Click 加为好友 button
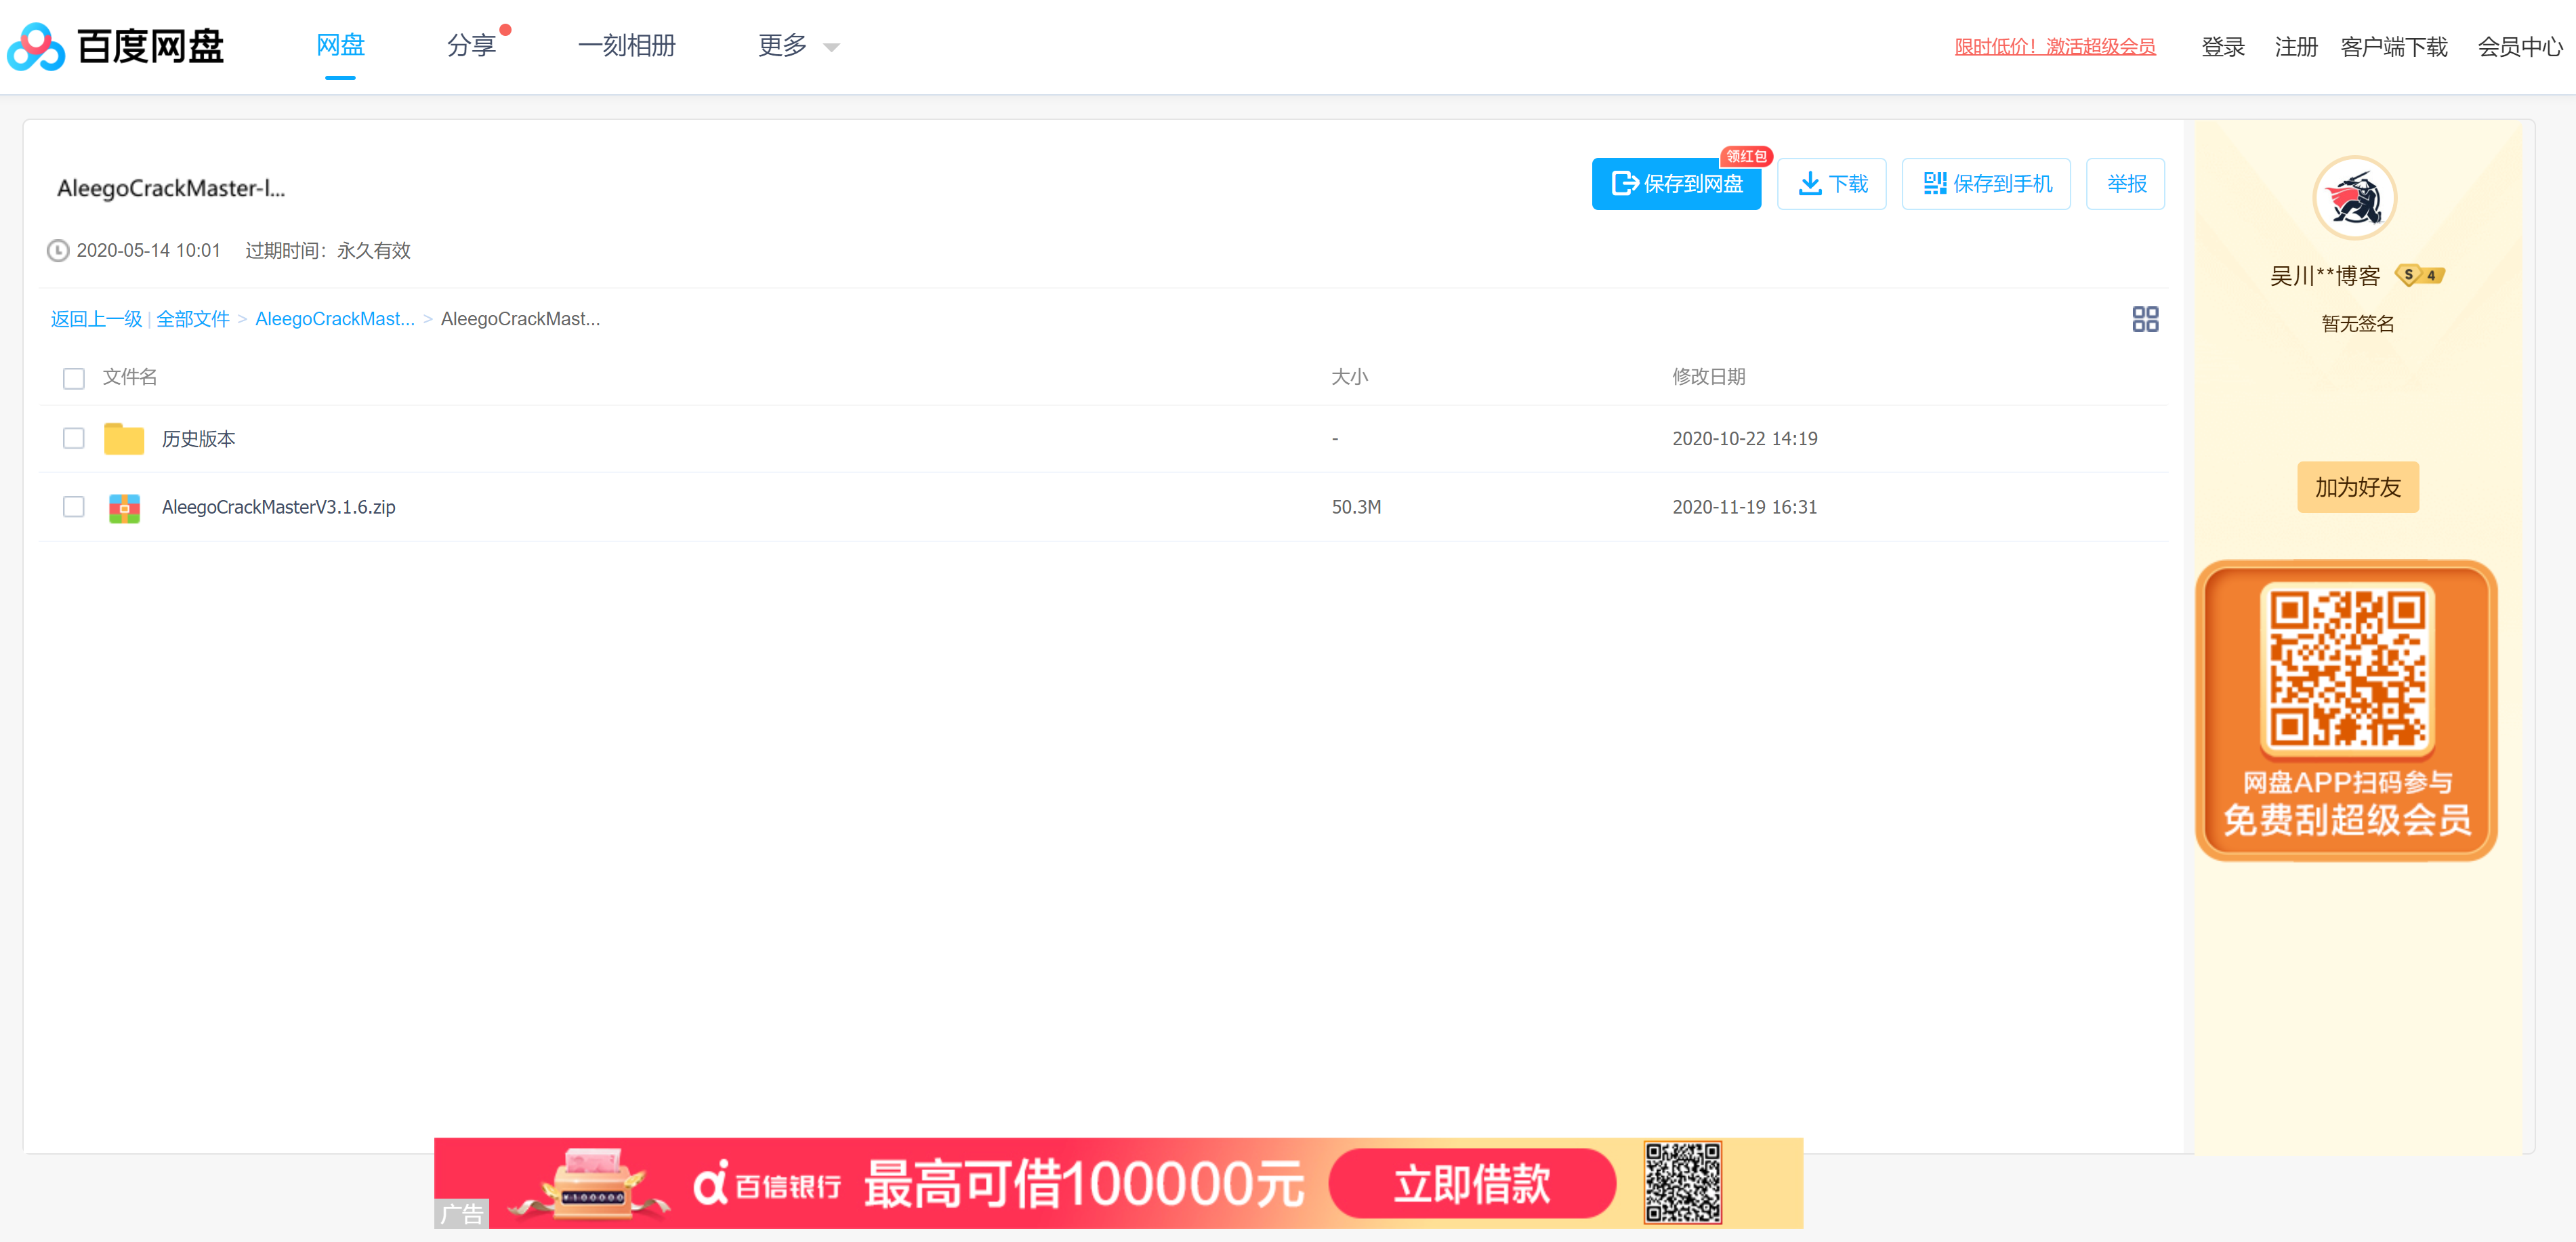This screenshot has width=2576, height=1242. [x=2357, y=487]
